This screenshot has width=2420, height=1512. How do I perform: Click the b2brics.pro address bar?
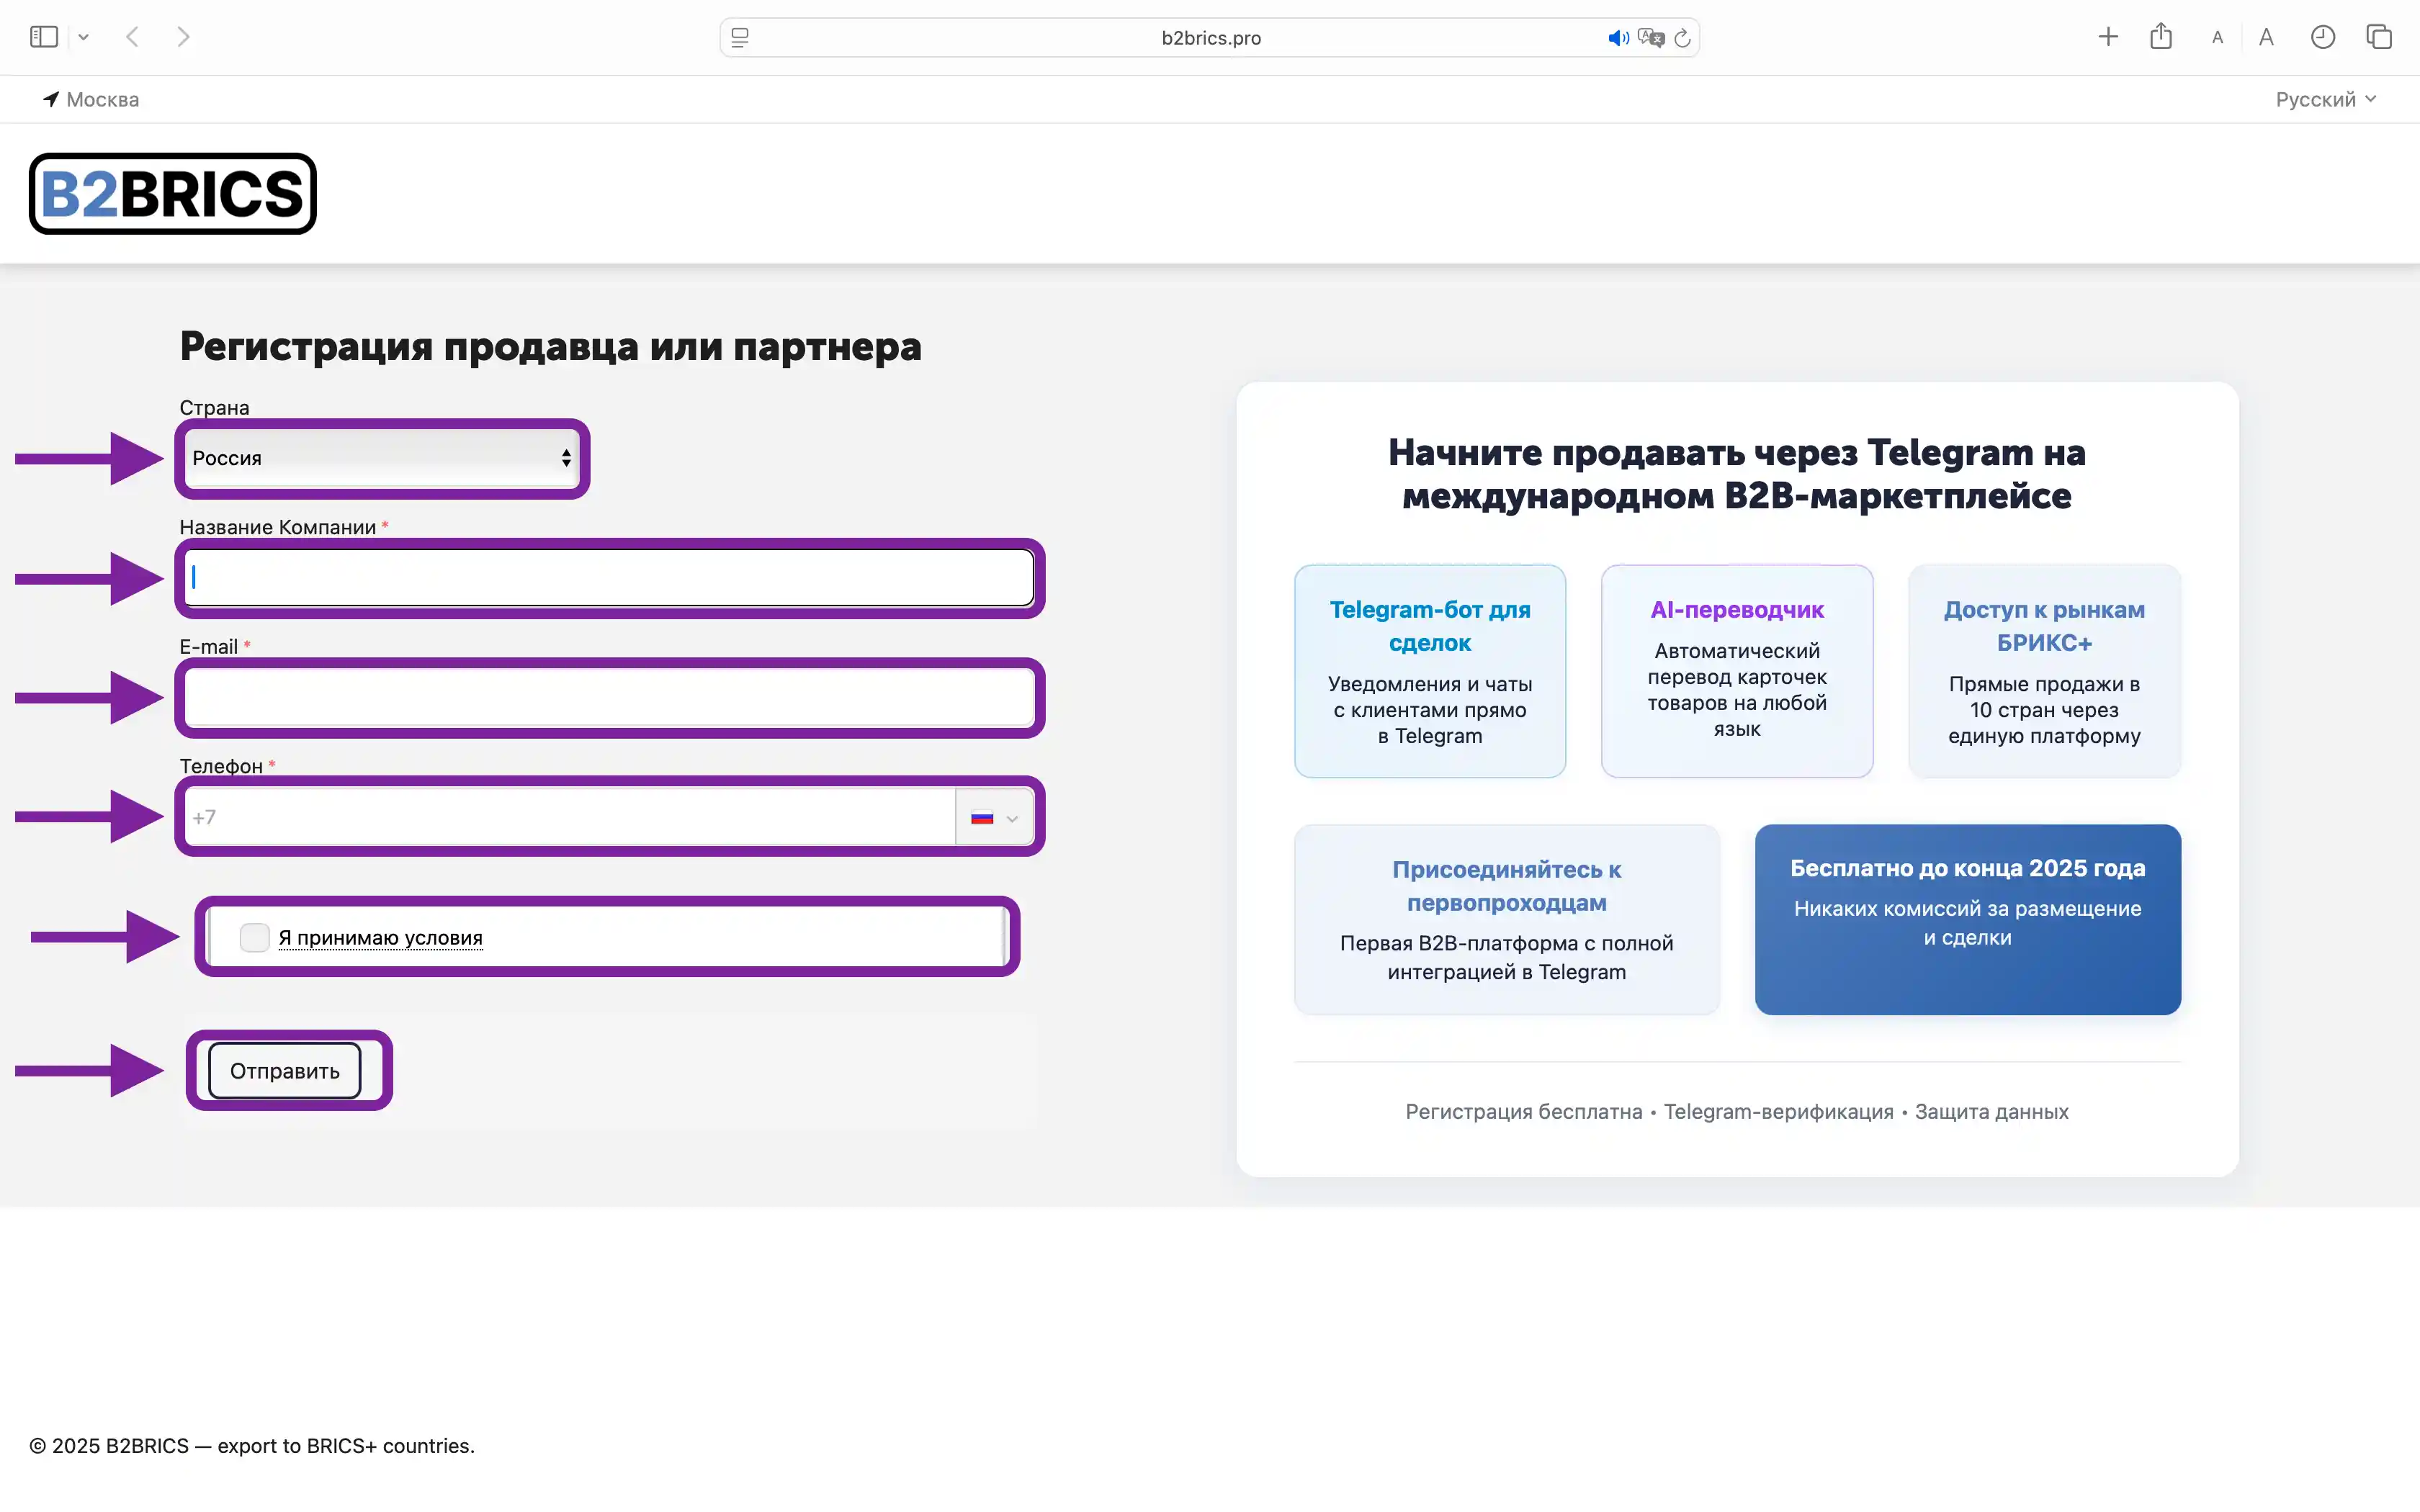1210,38
